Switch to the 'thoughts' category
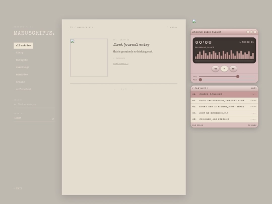The image size is (272, 204). tap(22, 60)
